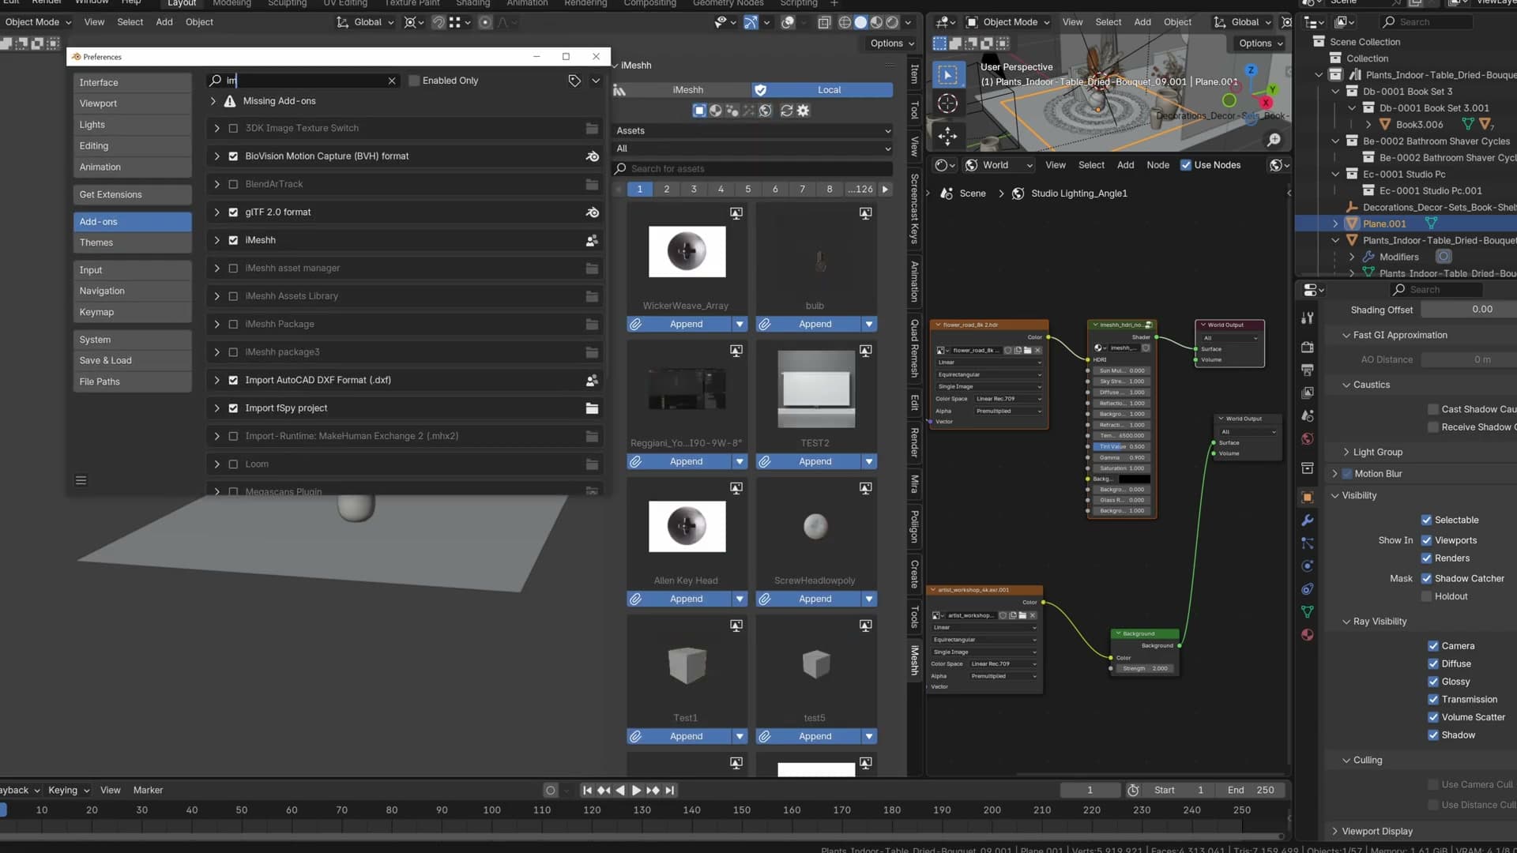Go to asset page 3
Viewport: 1517px width, 853px height.
[x=694, y=189]
